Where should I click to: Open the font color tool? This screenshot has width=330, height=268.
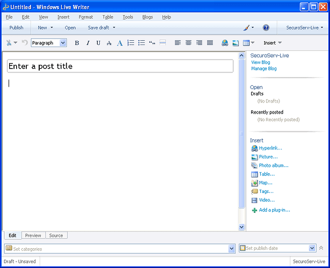[120, 43]
